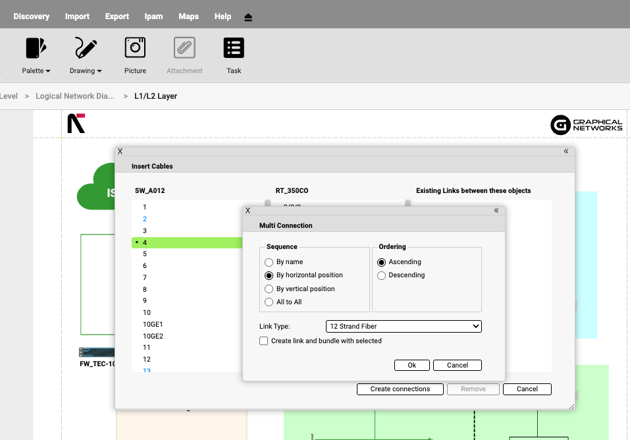Viewport: 630px width, 440px height.
Task: Open the Link Type dropdown
Action: 404,326
